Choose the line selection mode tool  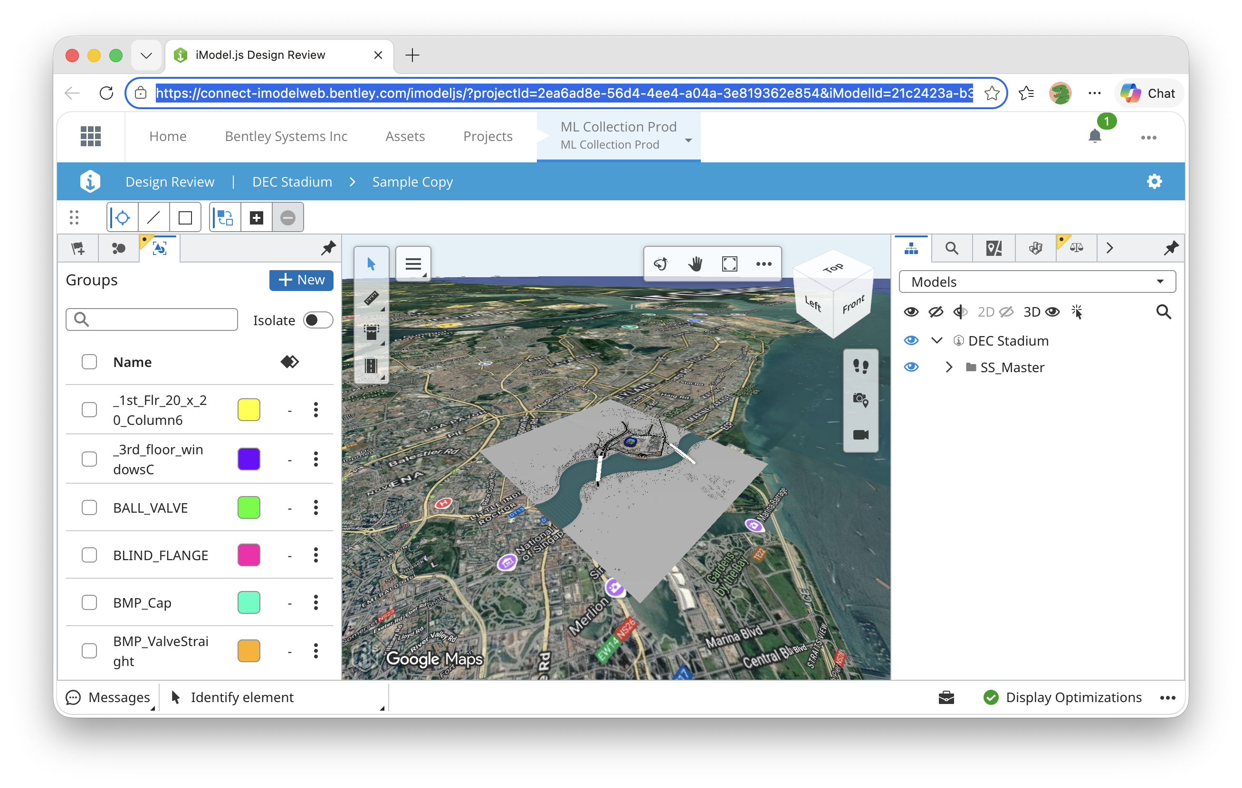point(153,218)
